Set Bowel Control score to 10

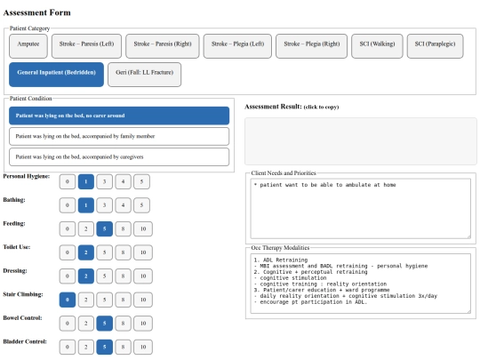pos(143,324)
